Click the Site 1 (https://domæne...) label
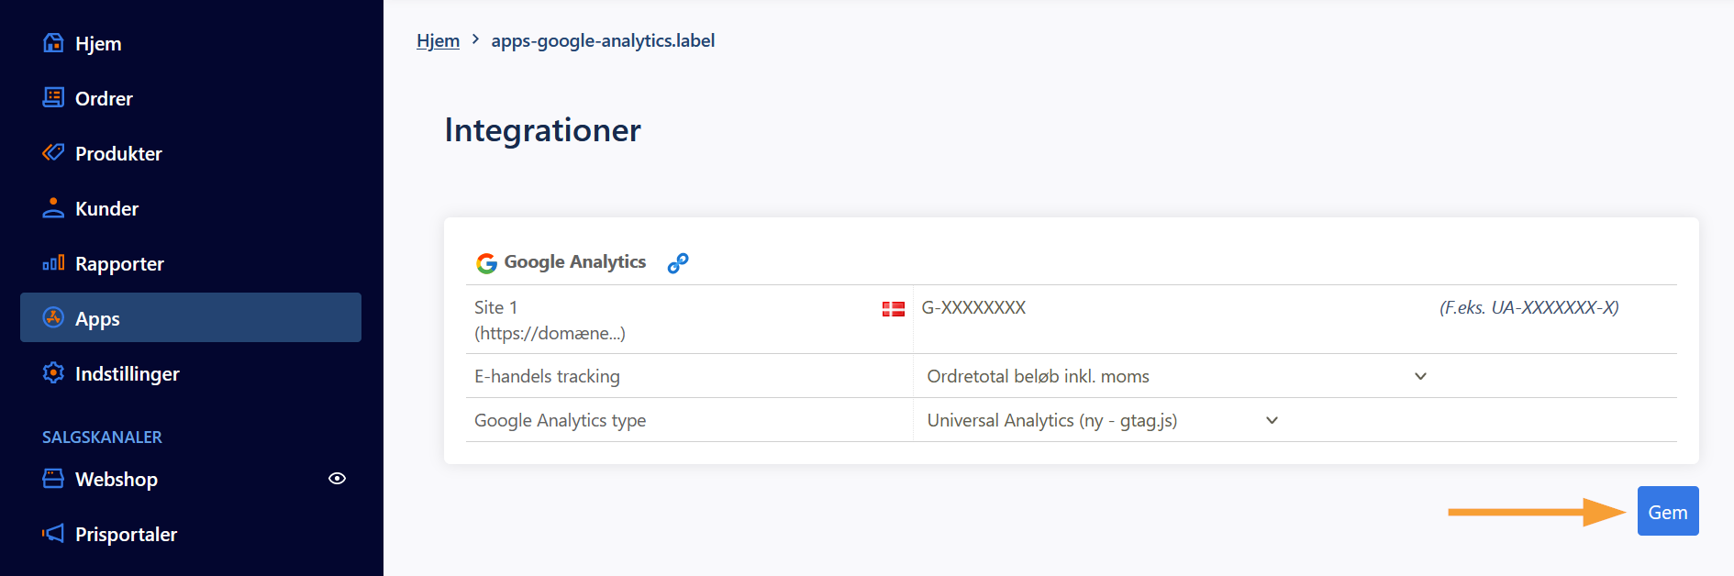Screen dimensions: 1734x576 550,320
